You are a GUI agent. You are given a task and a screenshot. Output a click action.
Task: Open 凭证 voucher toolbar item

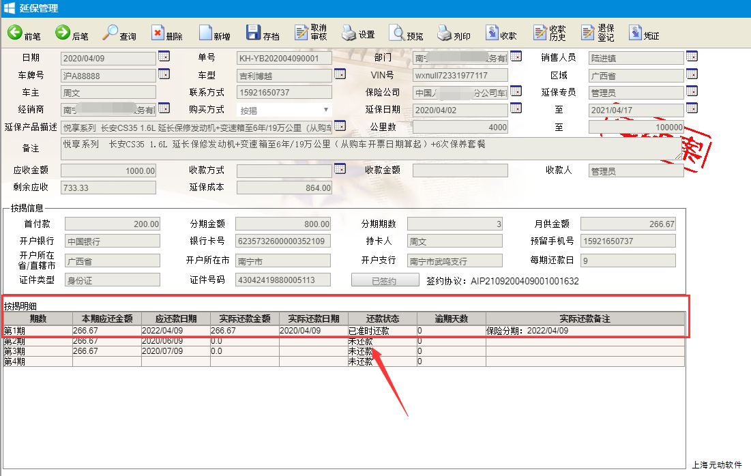(x=636, y=32)
